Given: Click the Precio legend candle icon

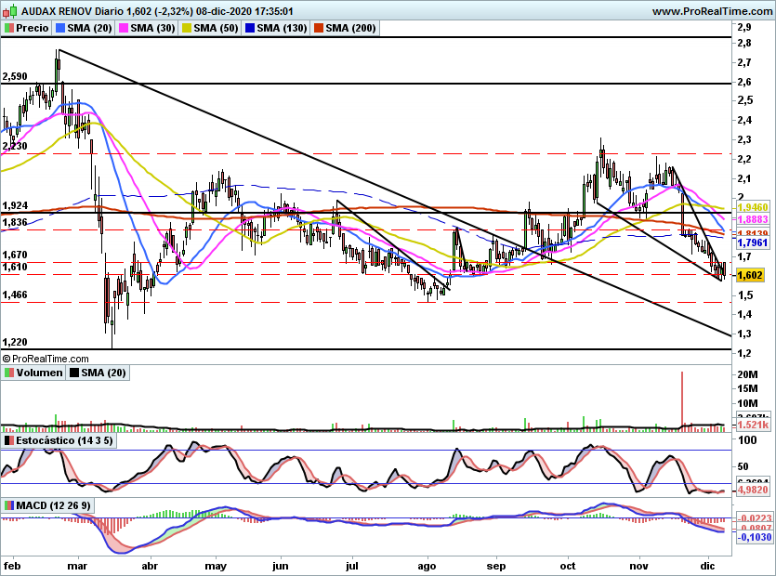Looking at the screenshot, I should pyautogui.click(x=9, y=28).
